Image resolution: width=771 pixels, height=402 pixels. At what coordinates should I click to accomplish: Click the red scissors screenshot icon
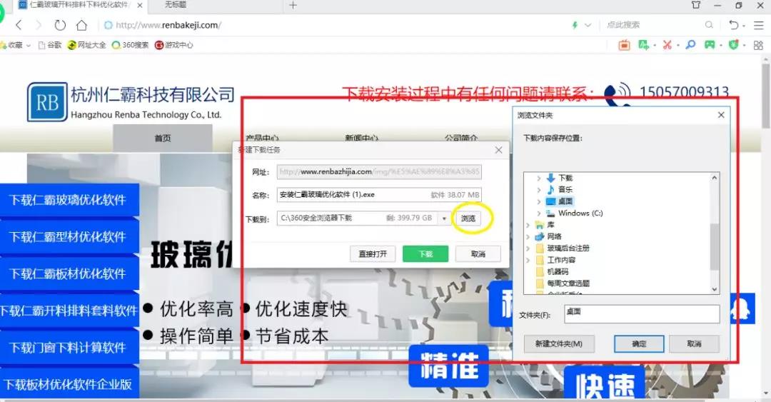667,45
